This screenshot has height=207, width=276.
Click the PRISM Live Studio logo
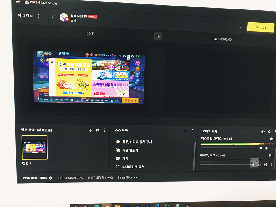[x=41, y=2]
